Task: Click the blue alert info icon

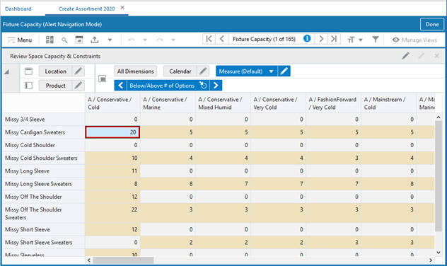Action: click(307, 38)
